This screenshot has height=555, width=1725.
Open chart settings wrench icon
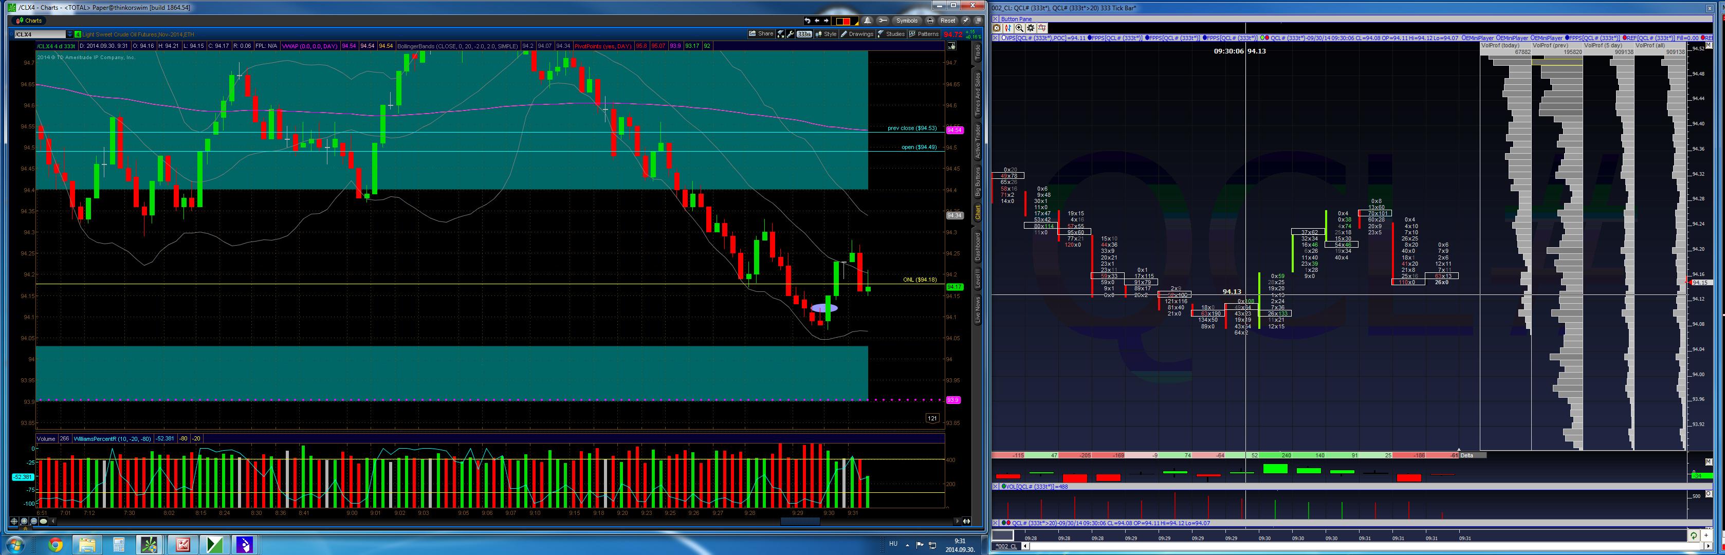(790, 34)
